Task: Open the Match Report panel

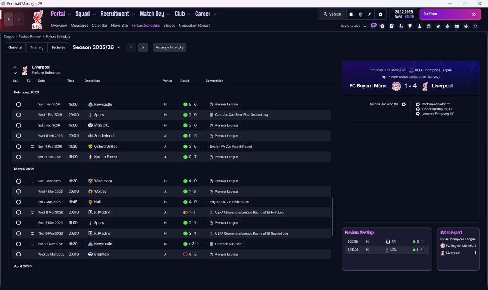Action: tap(458, 249)
